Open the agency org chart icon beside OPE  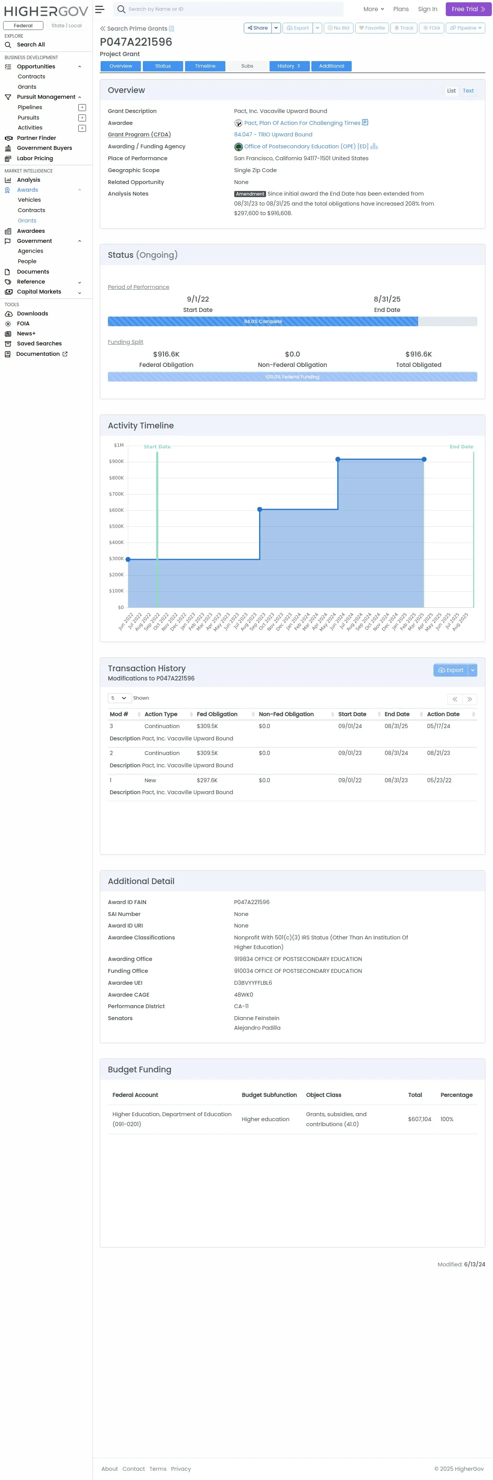[374, 146]
